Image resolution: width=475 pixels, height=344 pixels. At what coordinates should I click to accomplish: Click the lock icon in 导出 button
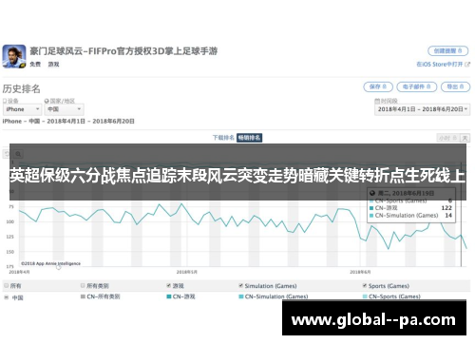pos(462,86)
